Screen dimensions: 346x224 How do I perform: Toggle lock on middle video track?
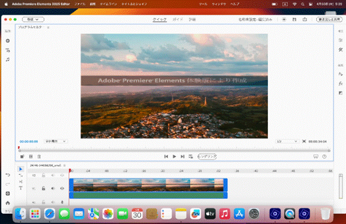click(x=44, y=188)
